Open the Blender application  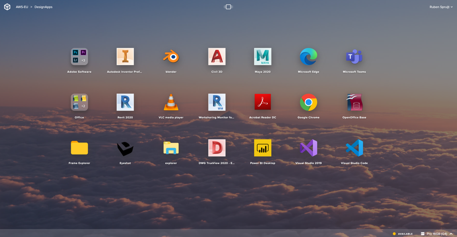pos(171,57)
